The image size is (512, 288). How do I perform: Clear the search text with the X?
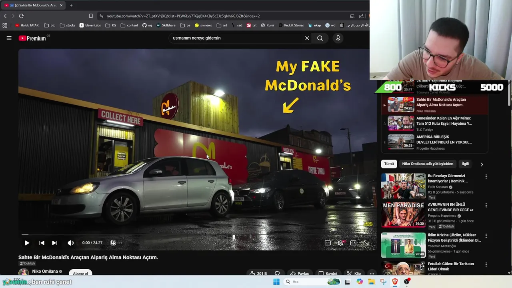pyautogui.click(x=307, y=38)
